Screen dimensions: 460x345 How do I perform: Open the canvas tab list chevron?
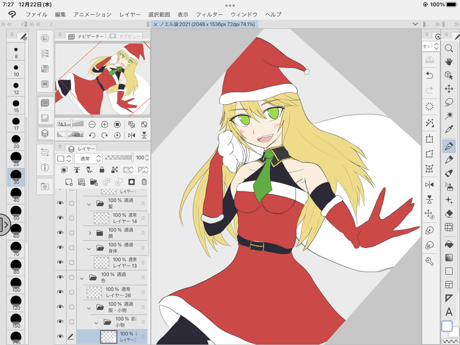coord(415,24)
